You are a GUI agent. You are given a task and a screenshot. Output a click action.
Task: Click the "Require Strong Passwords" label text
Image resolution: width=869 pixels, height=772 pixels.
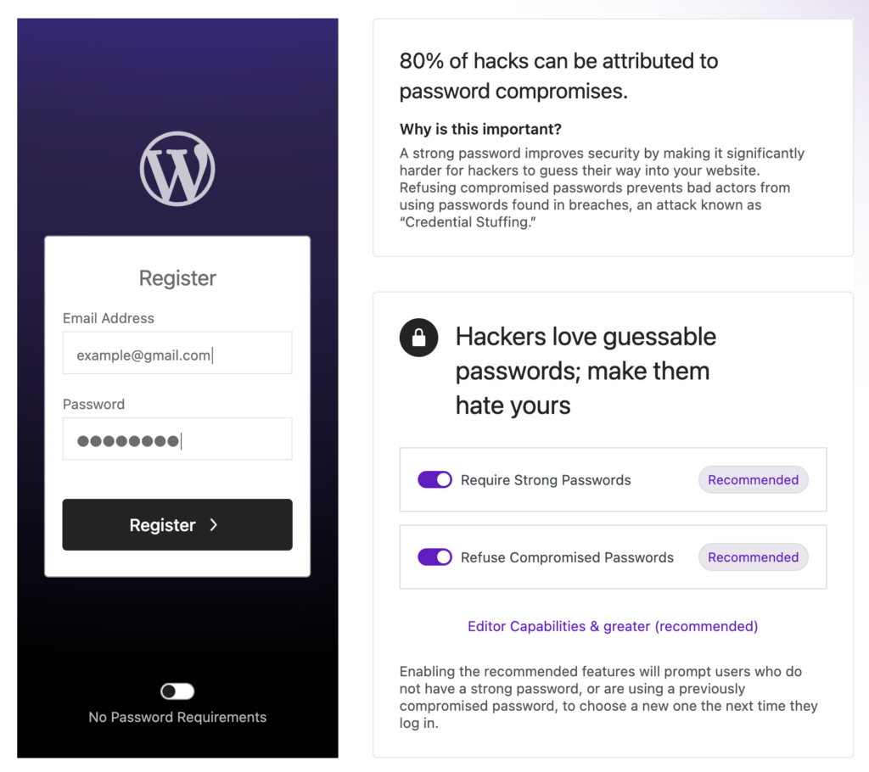coord(546,480)
